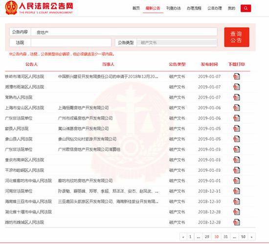
Task: Jump to page 50 in pagination
Action: pyautogui.click(x=243, y=237)
